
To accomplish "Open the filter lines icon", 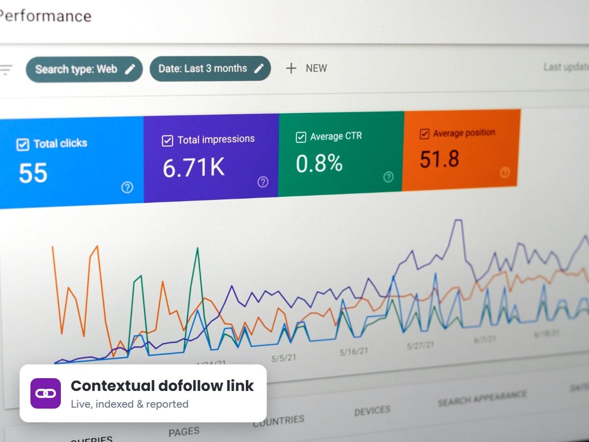I will (5, 70).
